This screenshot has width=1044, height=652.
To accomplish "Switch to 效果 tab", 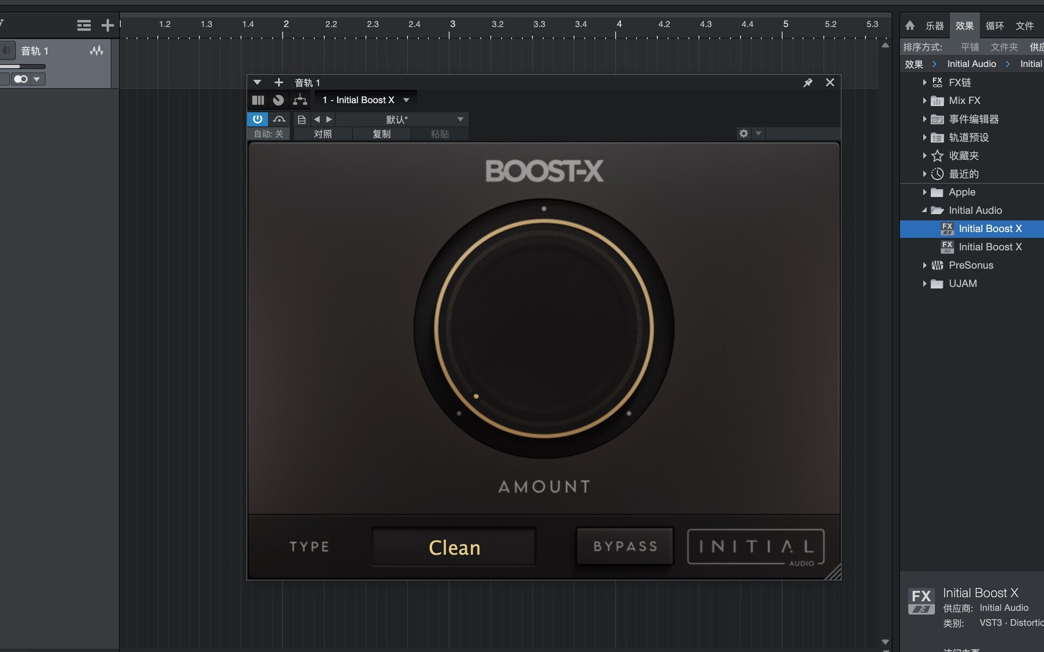I will tap(965, 26).
